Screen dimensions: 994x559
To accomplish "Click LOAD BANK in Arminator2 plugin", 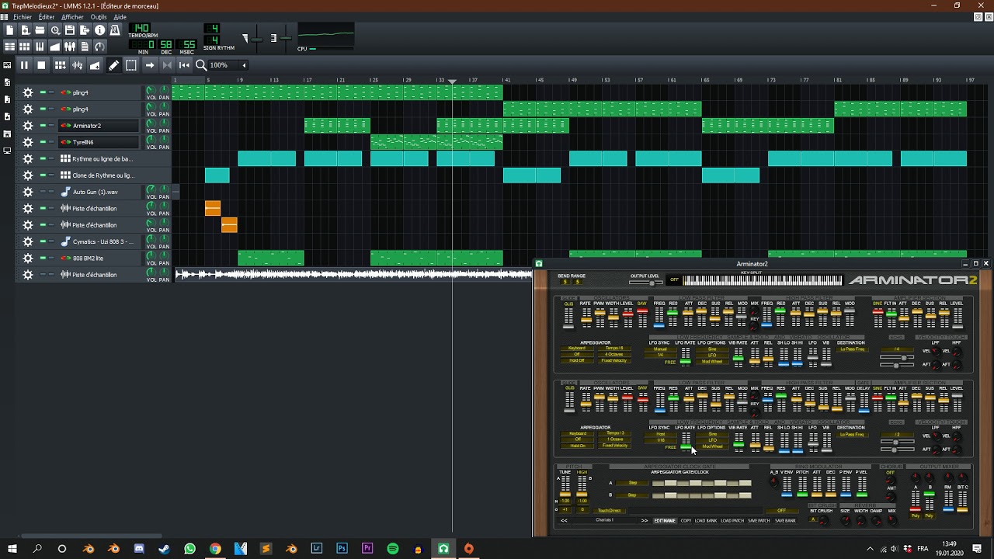I will pyautogui.click(x=706, y=521).
